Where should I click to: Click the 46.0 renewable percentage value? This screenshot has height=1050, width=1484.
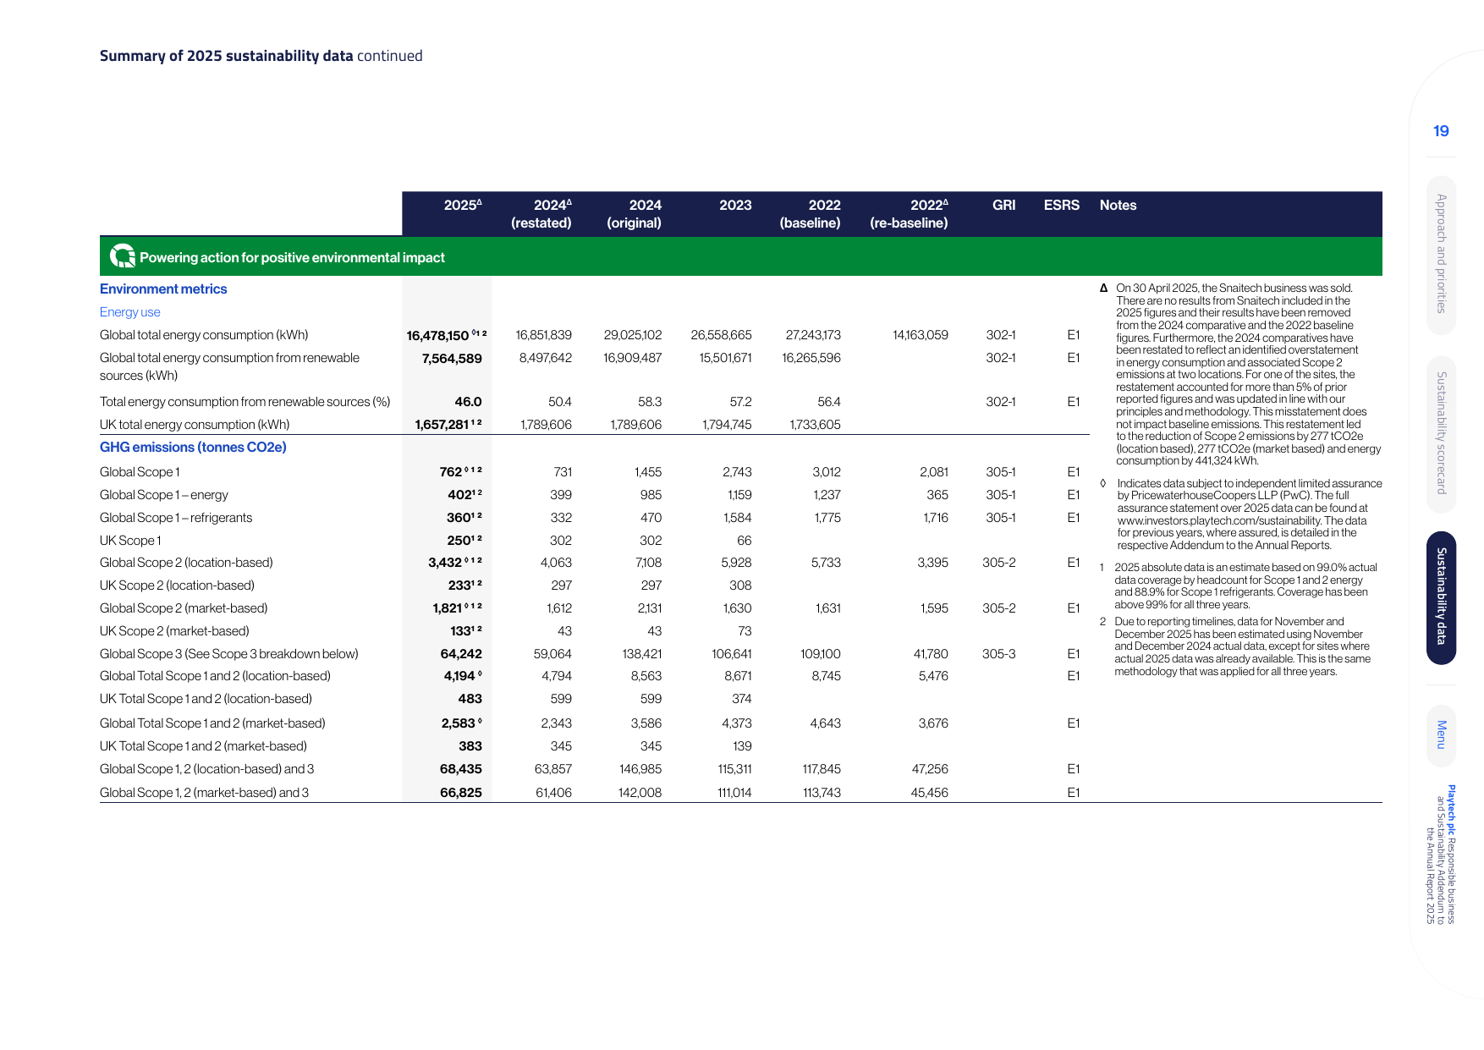468,402
